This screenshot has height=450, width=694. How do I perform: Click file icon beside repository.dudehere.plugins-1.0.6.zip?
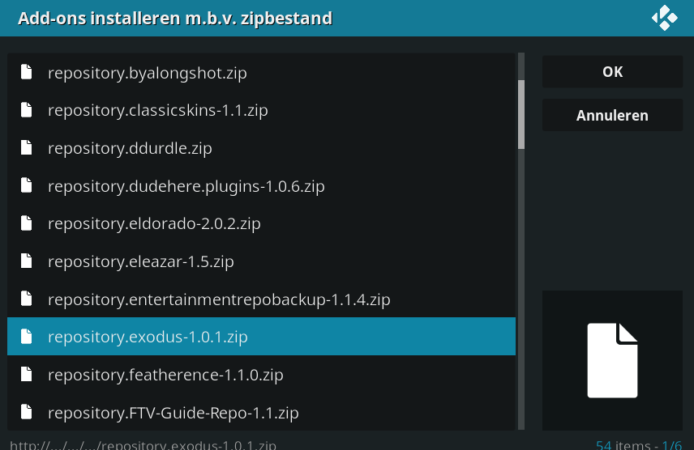(27, 186)
